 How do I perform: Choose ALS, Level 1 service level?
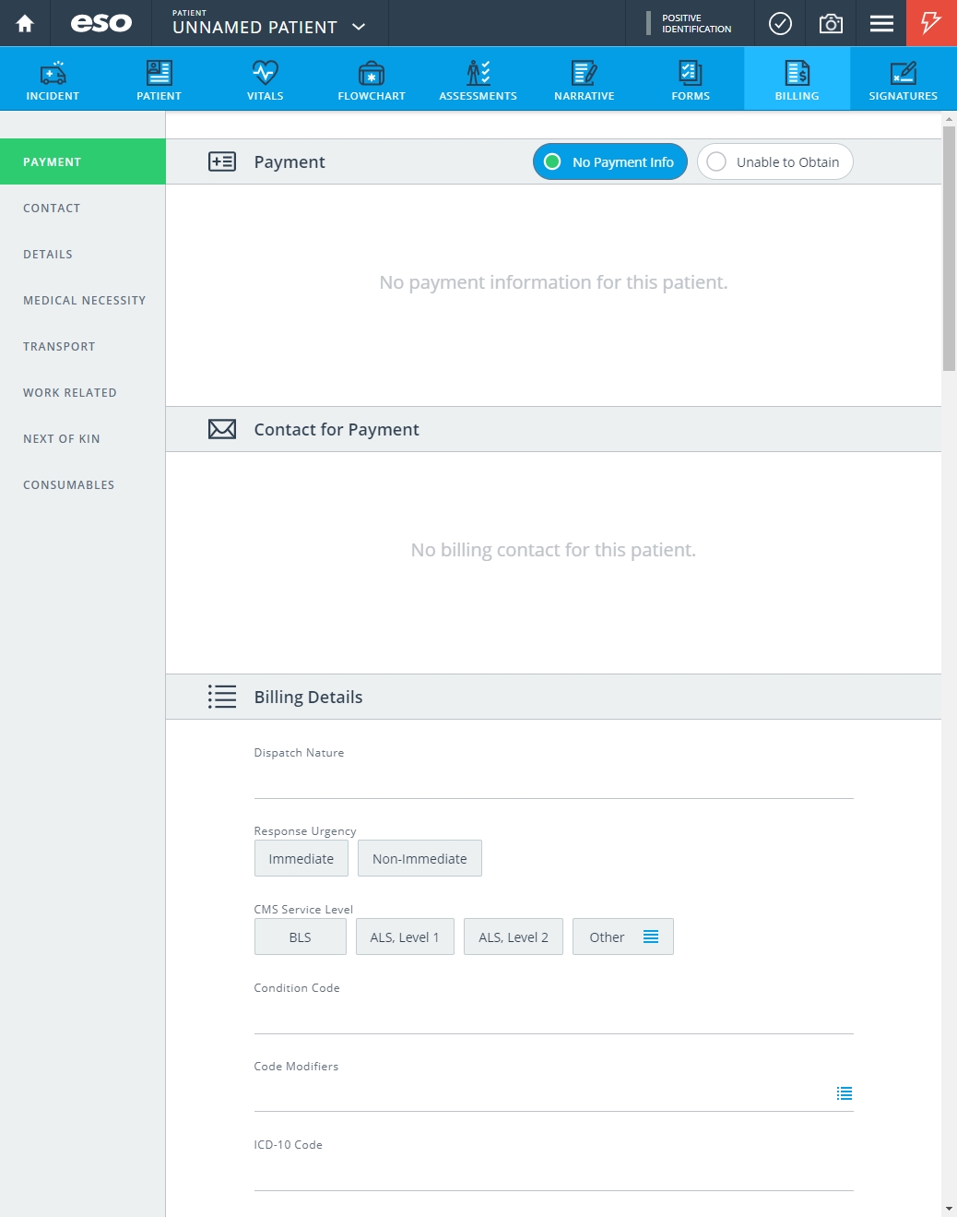coord(405,937)
